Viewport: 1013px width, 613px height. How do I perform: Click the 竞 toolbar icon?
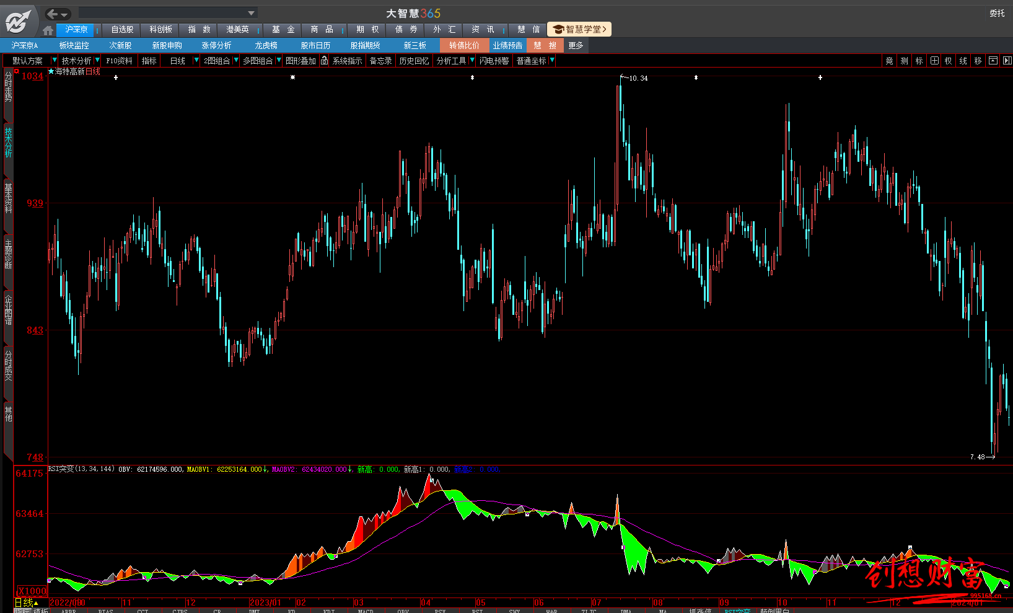coord(890,61)
